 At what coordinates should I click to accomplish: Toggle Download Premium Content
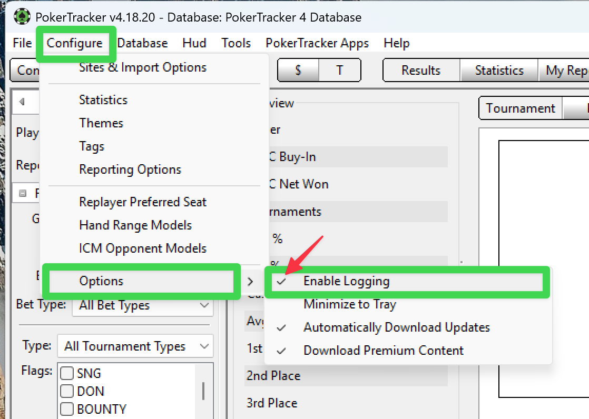click(408, 350)
